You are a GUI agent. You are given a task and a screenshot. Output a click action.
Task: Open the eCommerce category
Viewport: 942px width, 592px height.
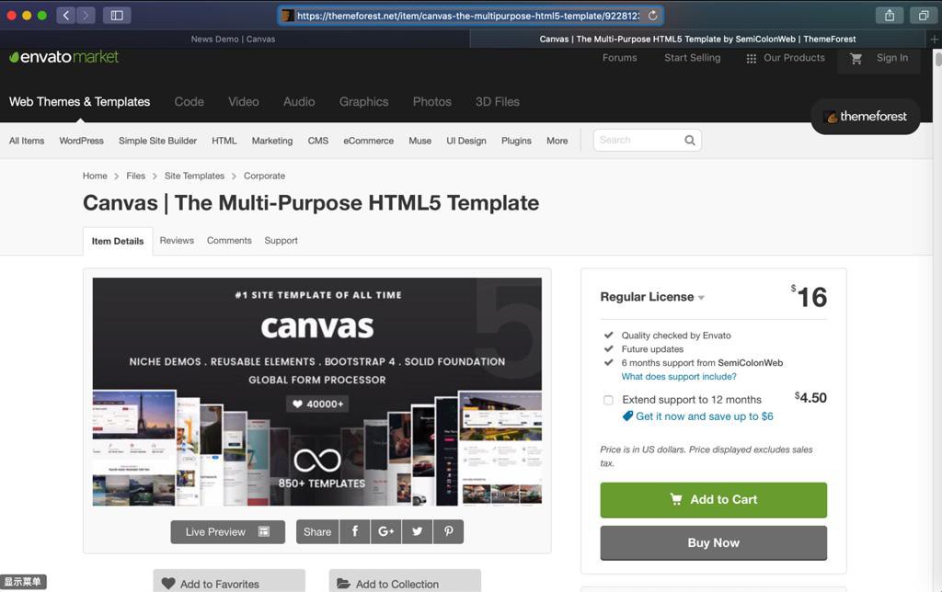click(368, 141)
